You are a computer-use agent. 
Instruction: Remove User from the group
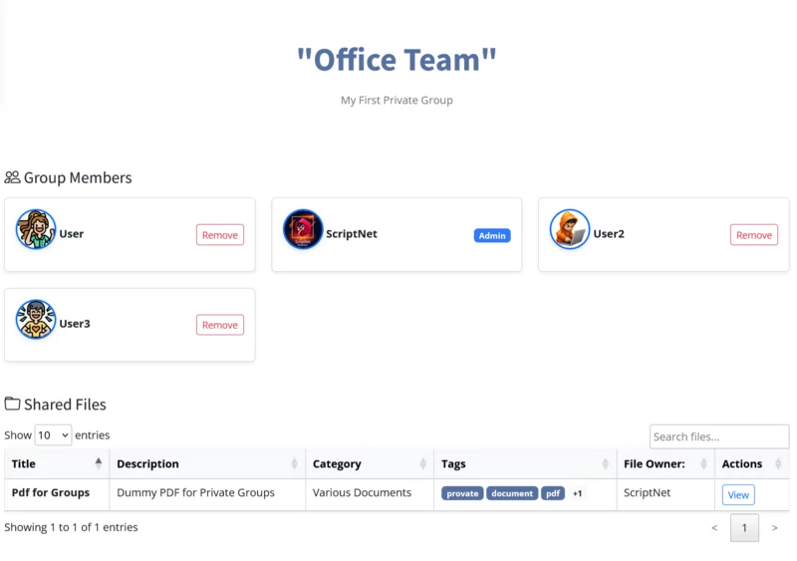[219, 235]
